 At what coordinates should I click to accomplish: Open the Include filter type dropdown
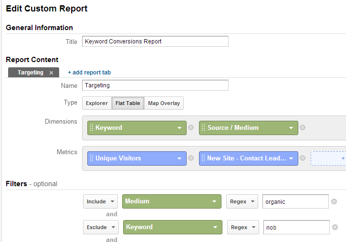[x=100, y=201]
